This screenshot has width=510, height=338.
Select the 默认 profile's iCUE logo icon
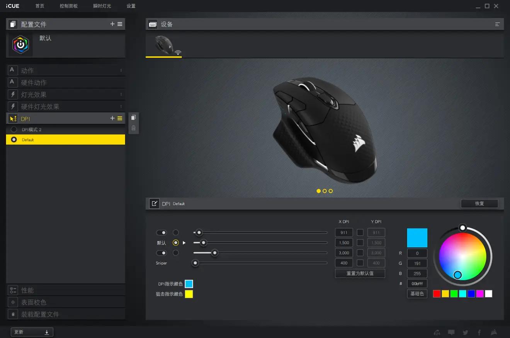(x=21, y=45)
